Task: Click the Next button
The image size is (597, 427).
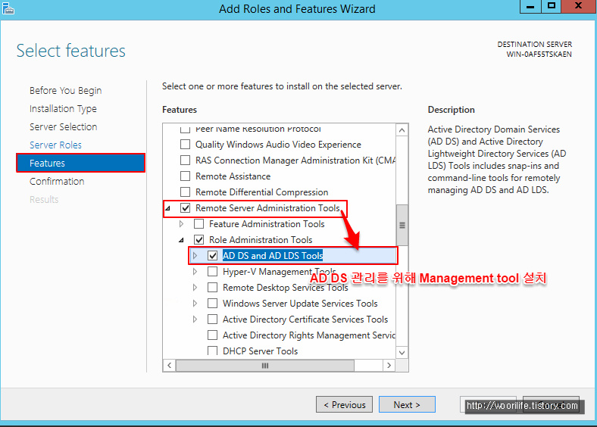Action: [407, 404]
